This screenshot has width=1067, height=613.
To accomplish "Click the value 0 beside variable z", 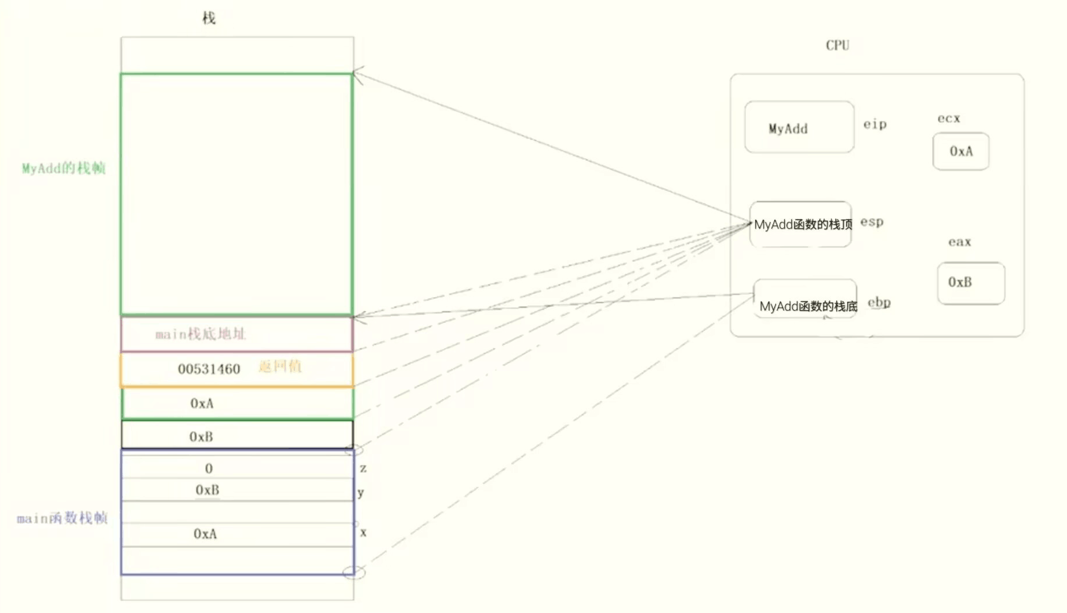I will point(209,468).
